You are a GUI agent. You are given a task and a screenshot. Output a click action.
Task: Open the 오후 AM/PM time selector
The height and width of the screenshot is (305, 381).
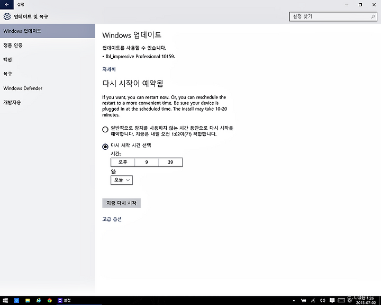click(123, 162)
